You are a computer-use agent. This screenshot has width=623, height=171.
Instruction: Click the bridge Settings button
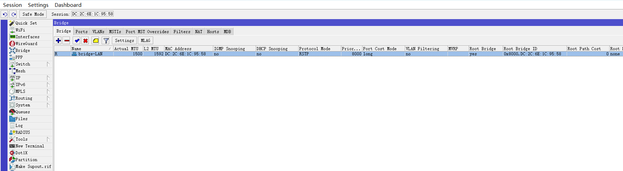pos(124,41)
